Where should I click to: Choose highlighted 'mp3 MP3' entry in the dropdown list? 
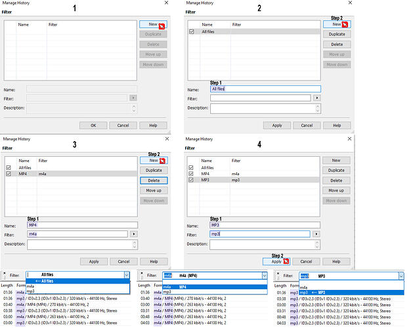(x=351, y=293)
